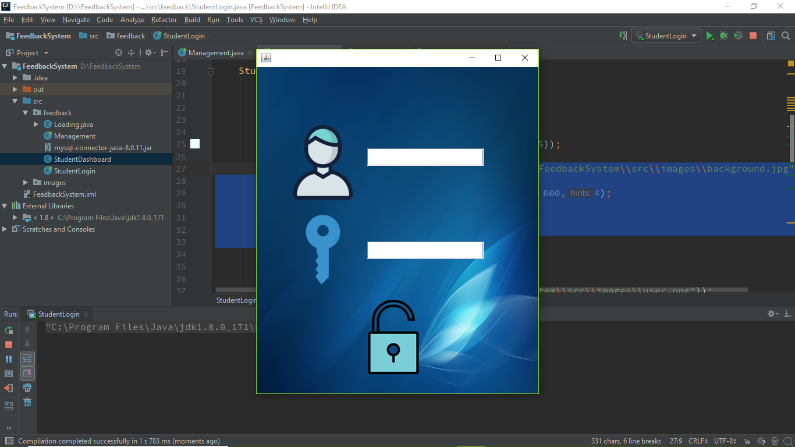
Task: Stop the running app with red square
Action: point(753,36)
